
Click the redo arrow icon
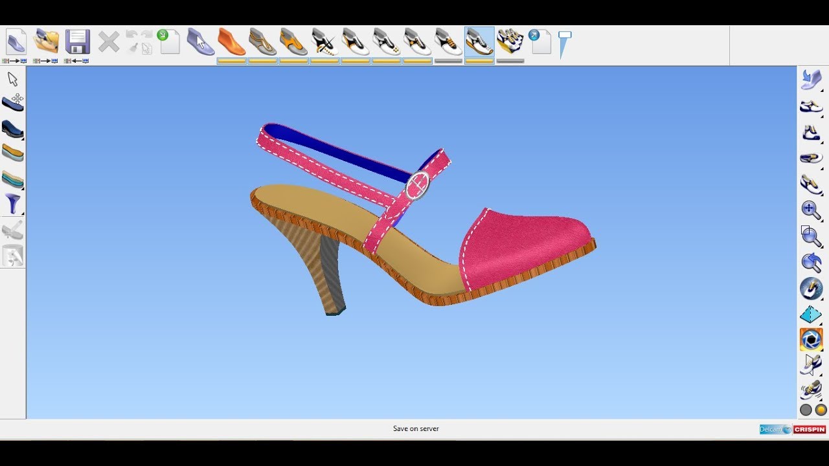coord(146,35)
